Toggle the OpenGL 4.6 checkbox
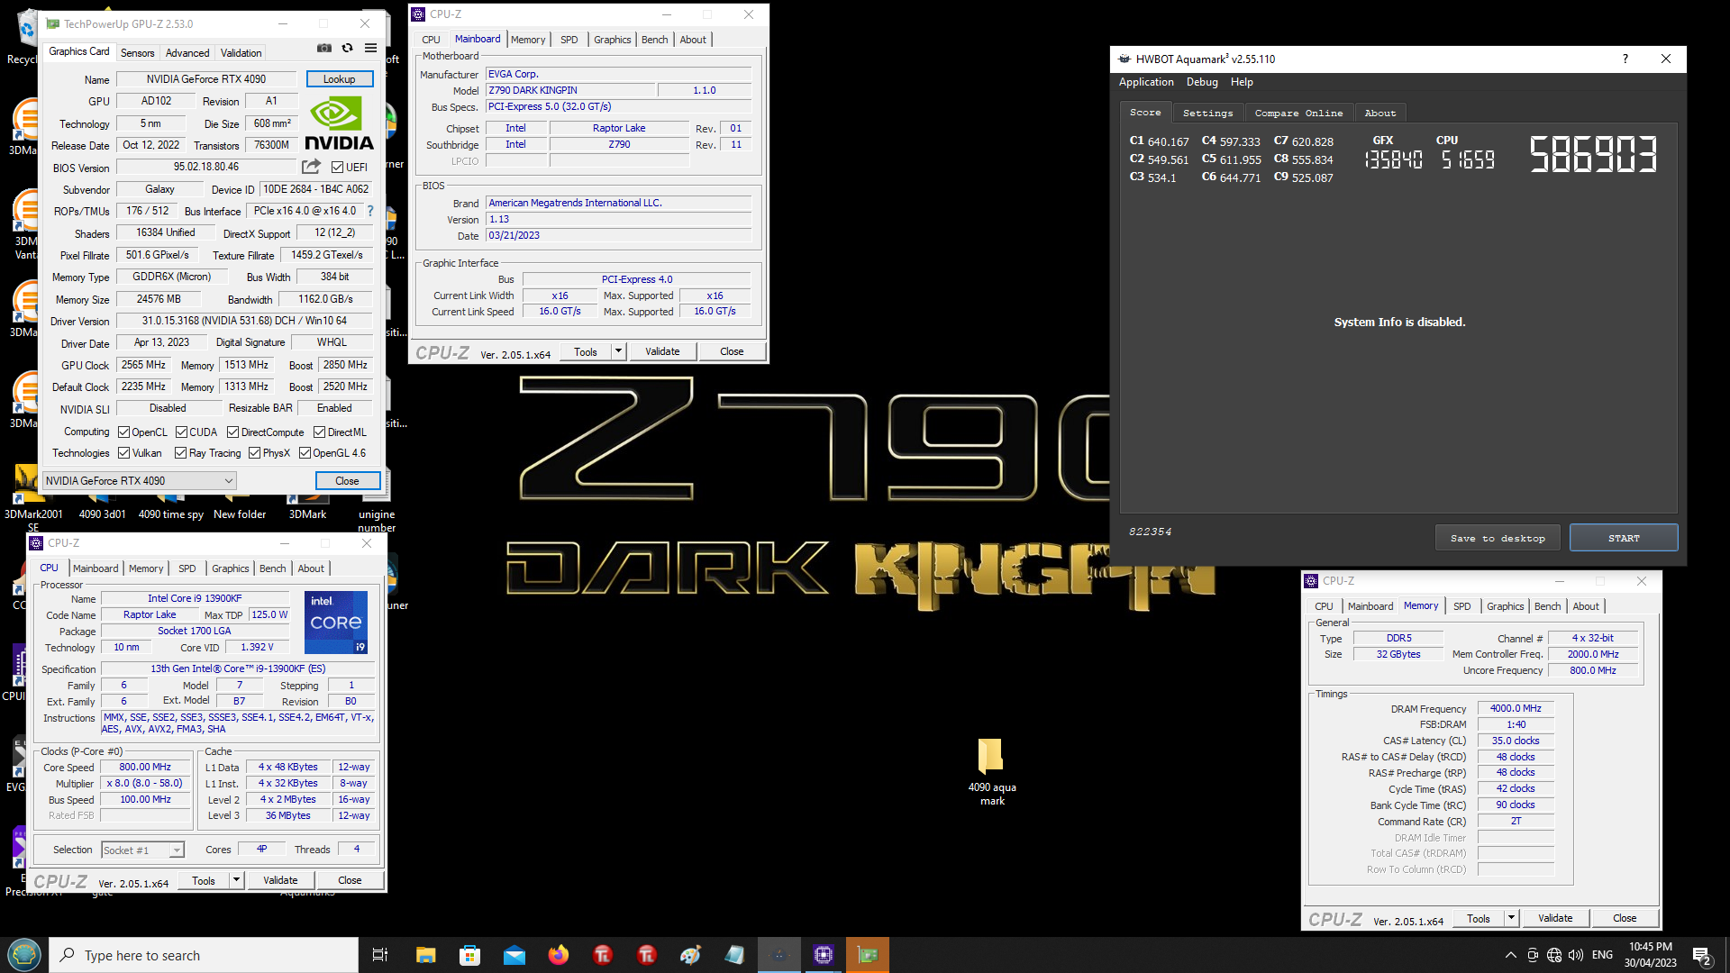This screenshot has width=1730, height=973. pyautogui.click(x=305, y=453)
